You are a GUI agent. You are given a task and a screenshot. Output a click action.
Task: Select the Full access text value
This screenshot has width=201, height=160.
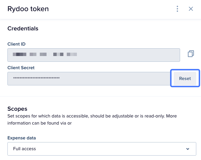click(x=25, y=149)
